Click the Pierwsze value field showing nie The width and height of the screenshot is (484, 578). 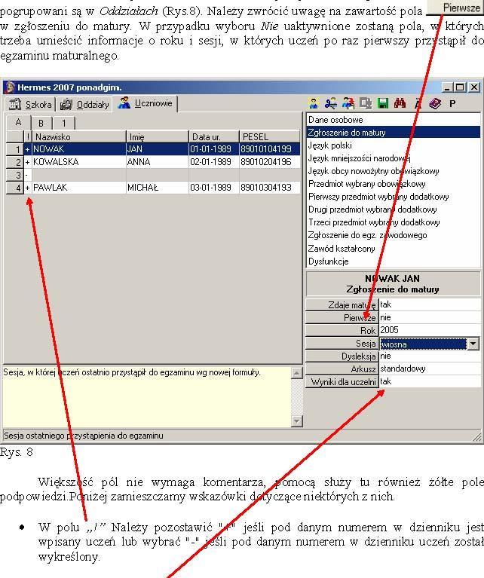click(430, 317)
